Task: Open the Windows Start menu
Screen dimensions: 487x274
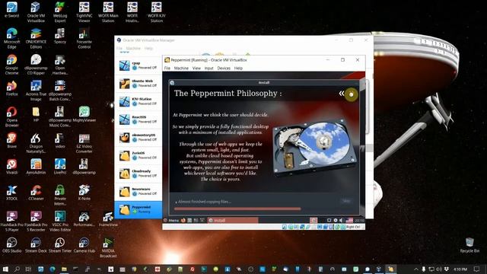Action: point(5,269)
